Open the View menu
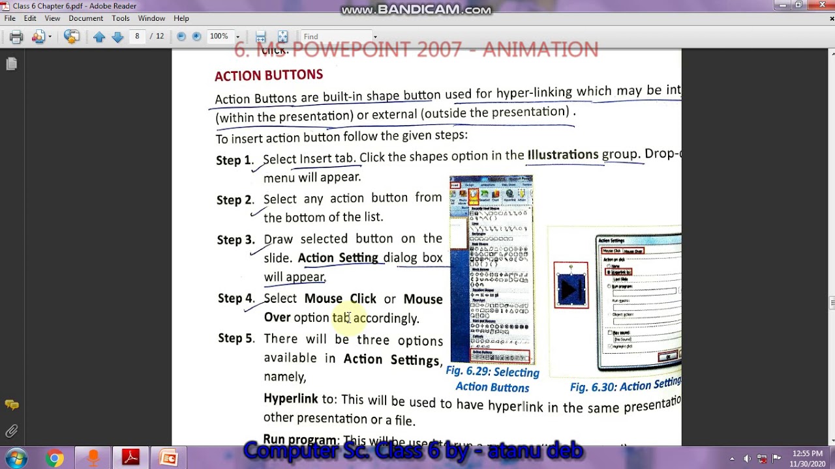 coord(52,18)
